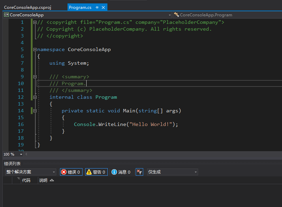Click the "Hello World!" string literal
The height and width of the screenshot is (207, 282).
(x=151, y=124)
